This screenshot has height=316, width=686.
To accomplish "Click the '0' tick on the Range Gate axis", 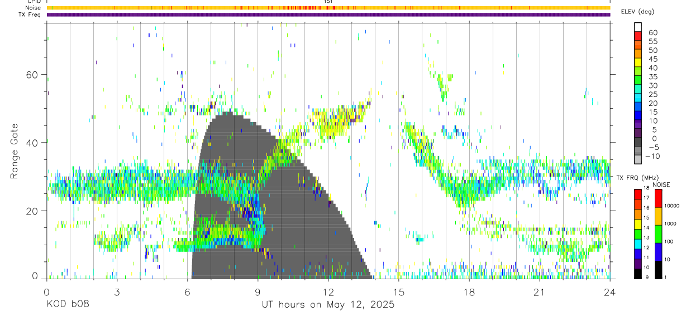I will pos(35,276).
